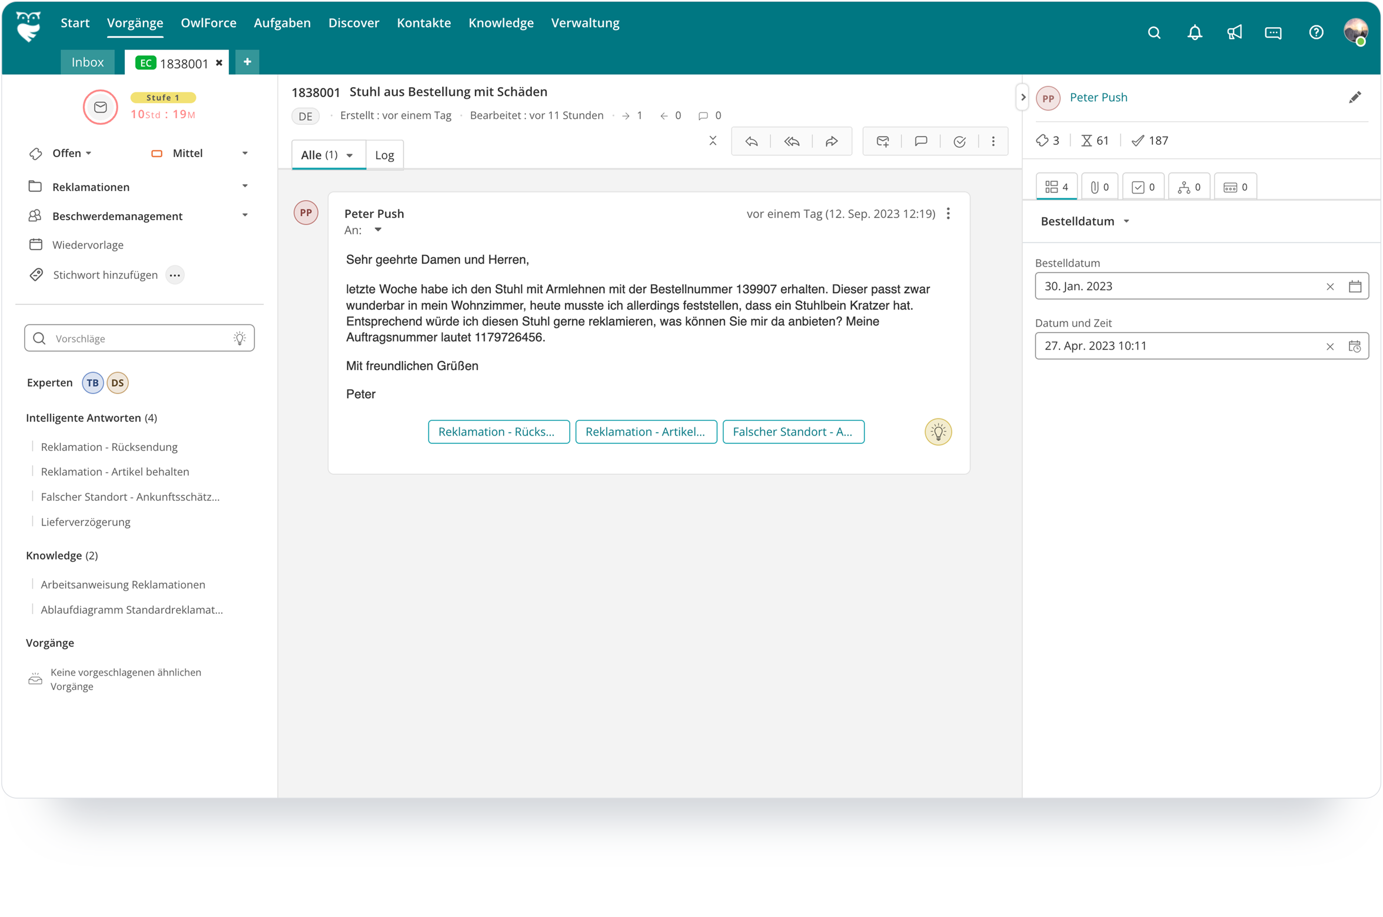Mark the case done with the check-circle icon

(x=959, y=141)
